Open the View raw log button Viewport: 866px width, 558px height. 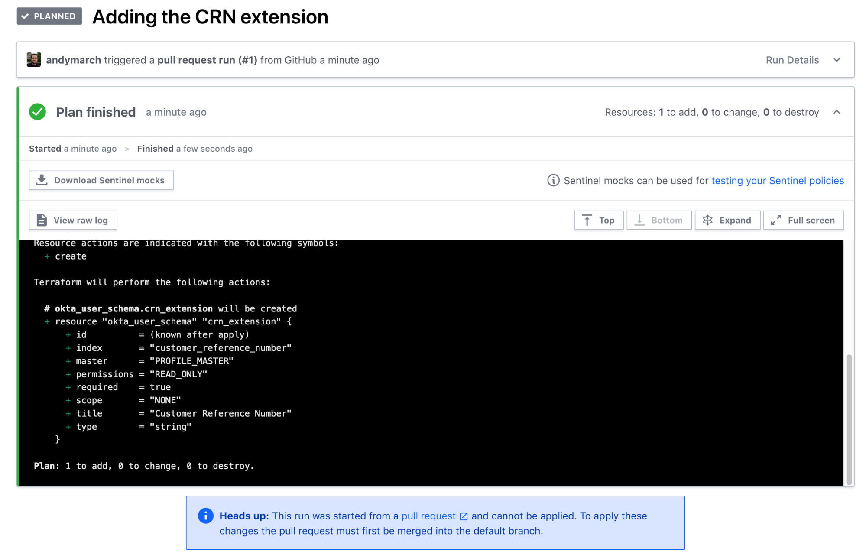point(73,220)
